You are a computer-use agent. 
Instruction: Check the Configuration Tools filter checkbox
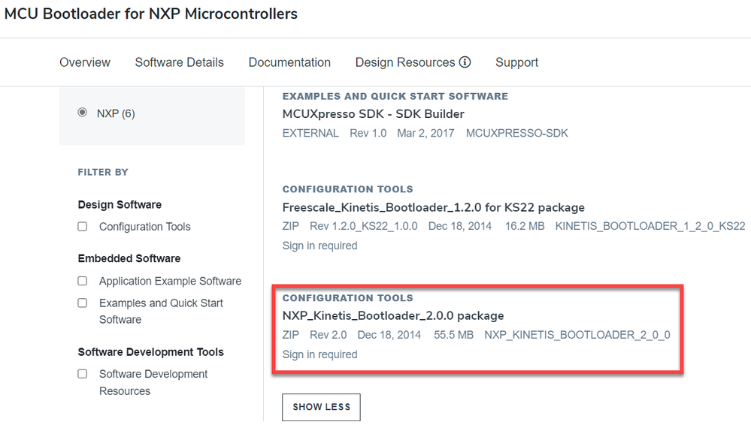pyautogui.click(x=83, y=227)
